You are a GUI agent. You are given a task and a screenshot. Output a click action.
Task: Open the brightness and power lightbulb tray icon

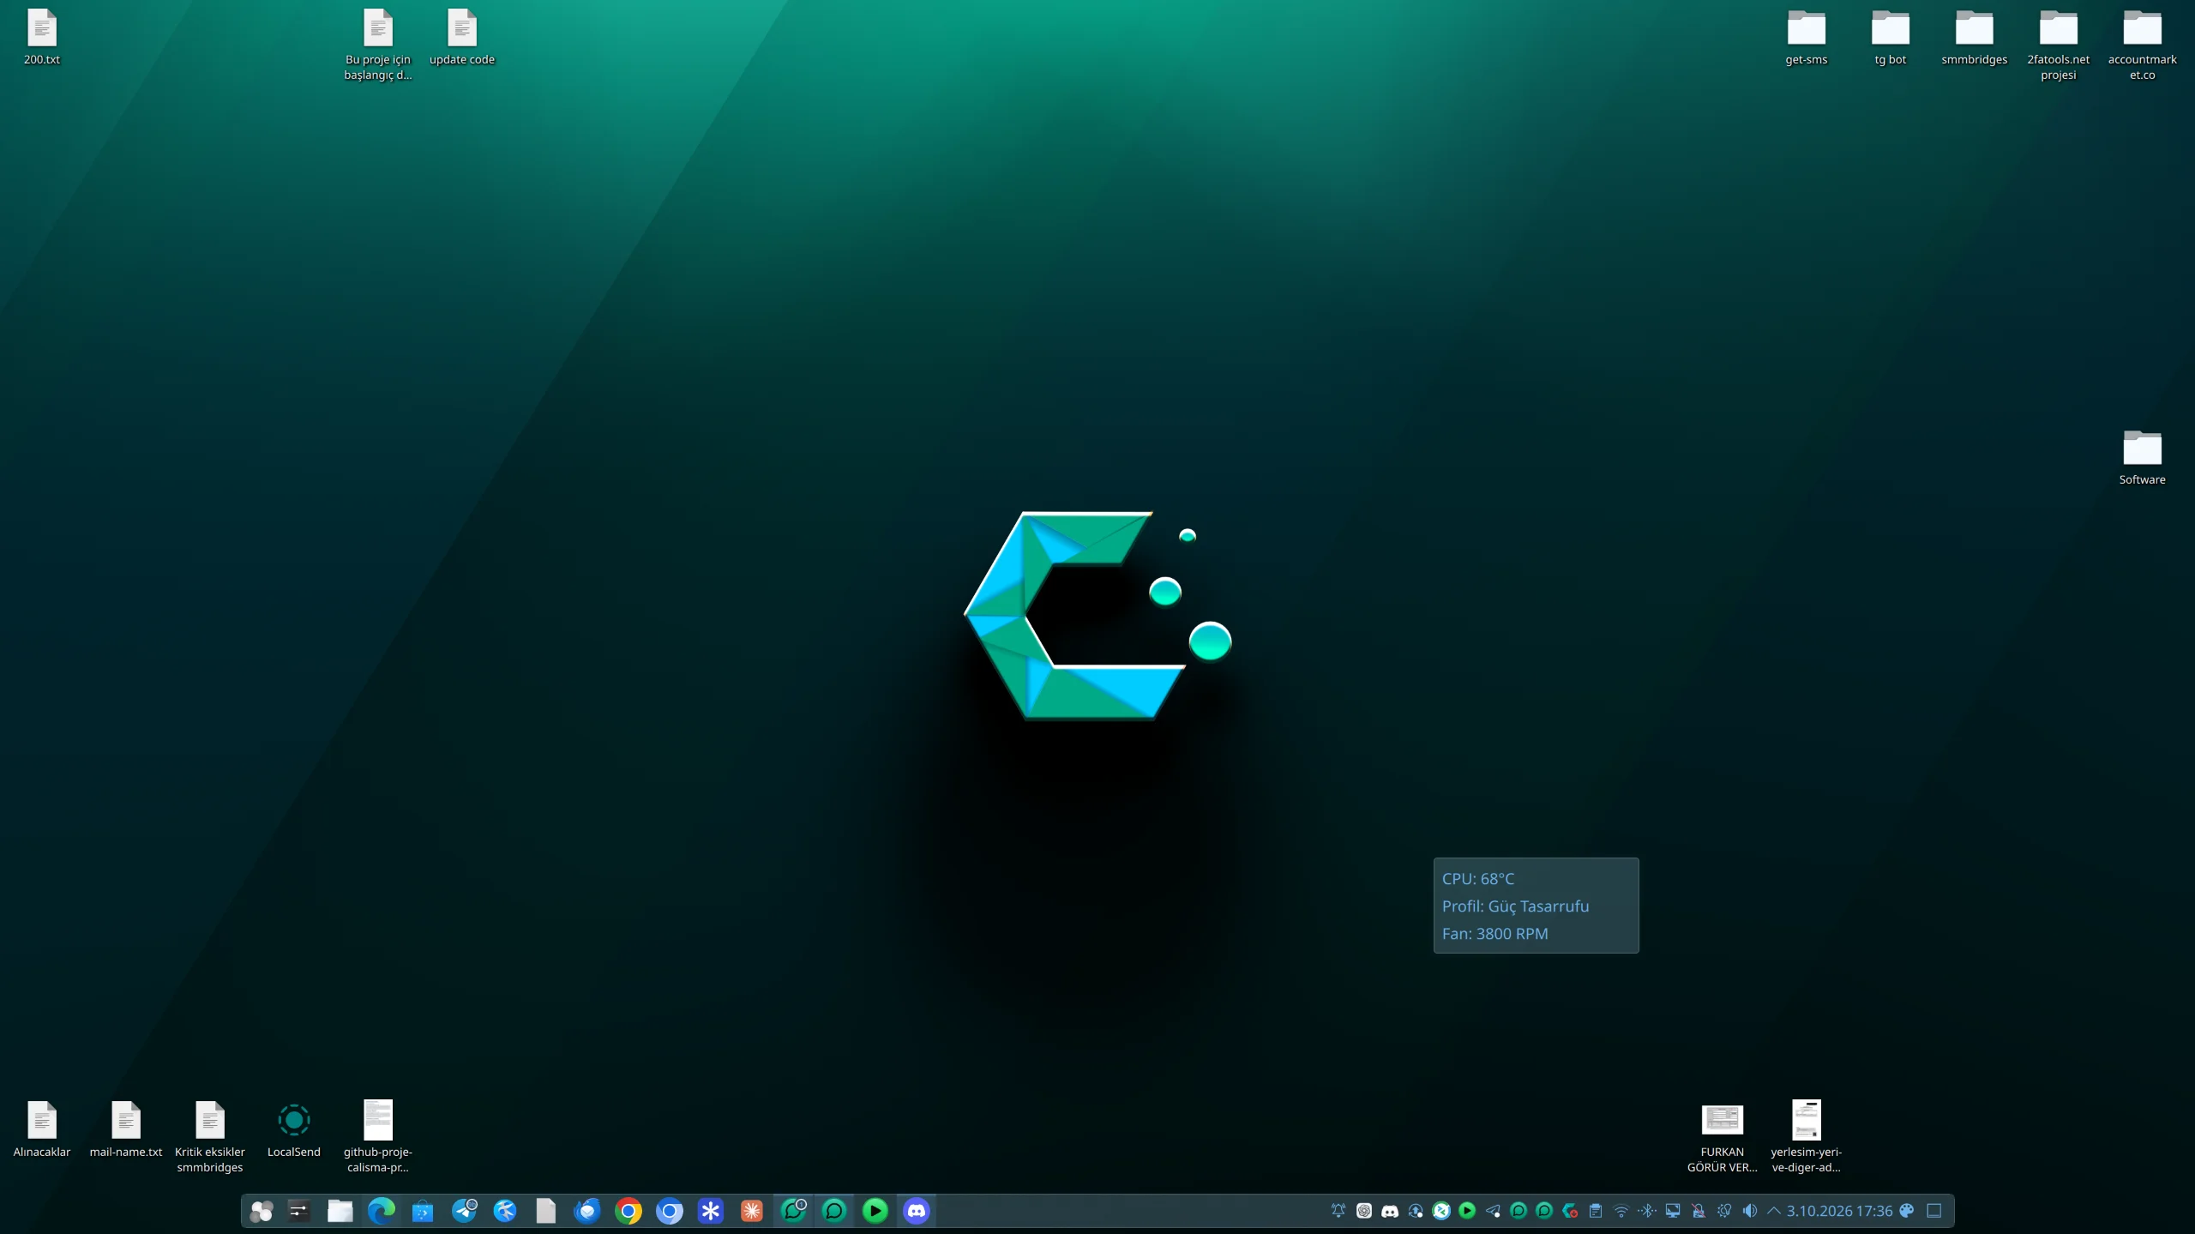click(x=1724, y=1211)
